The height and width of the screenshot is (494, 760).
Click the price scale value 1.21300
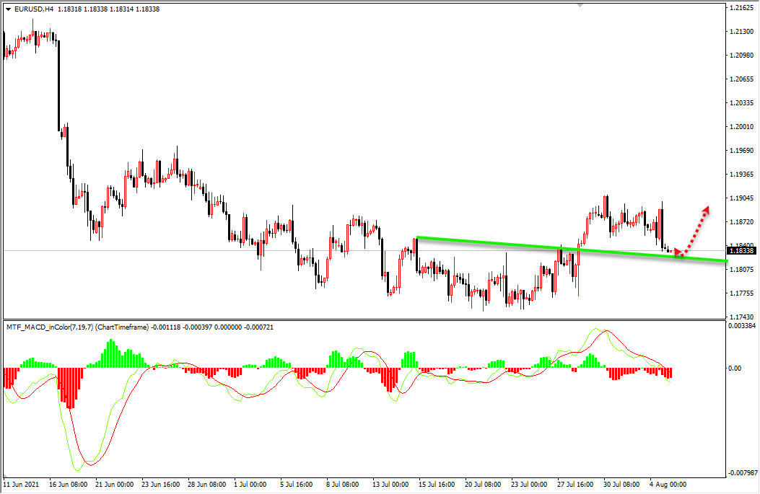click(741, 32)
